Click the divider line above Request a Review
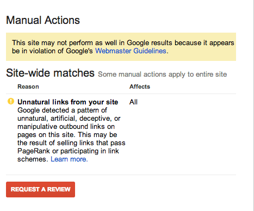The height and width of the screenshot is (211, 254). [x=121, y=175]
